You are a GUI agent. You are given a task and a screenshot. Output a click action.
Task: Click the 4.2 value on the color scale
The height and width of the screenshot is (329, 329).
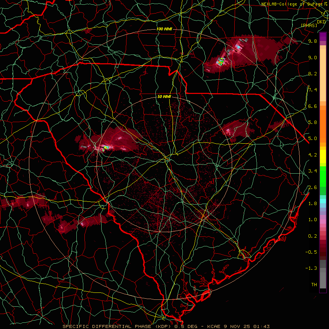(x=313, y=155)
